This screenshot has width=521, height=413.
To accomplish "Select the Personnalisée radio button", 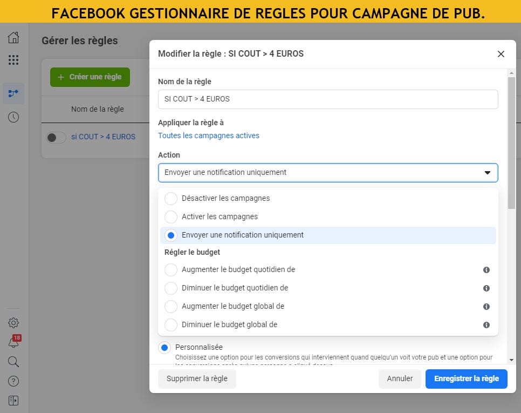I will pyautogui.click(x=164, y=348).
